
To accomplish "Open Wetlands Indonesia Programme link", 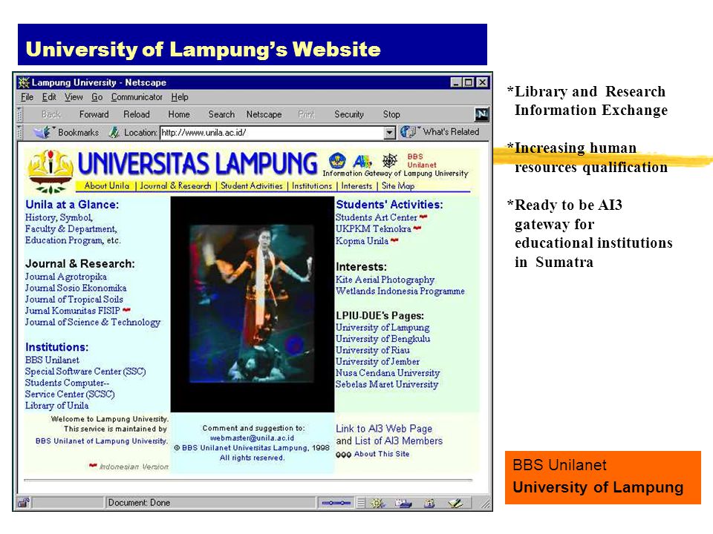I will point(400,291).
